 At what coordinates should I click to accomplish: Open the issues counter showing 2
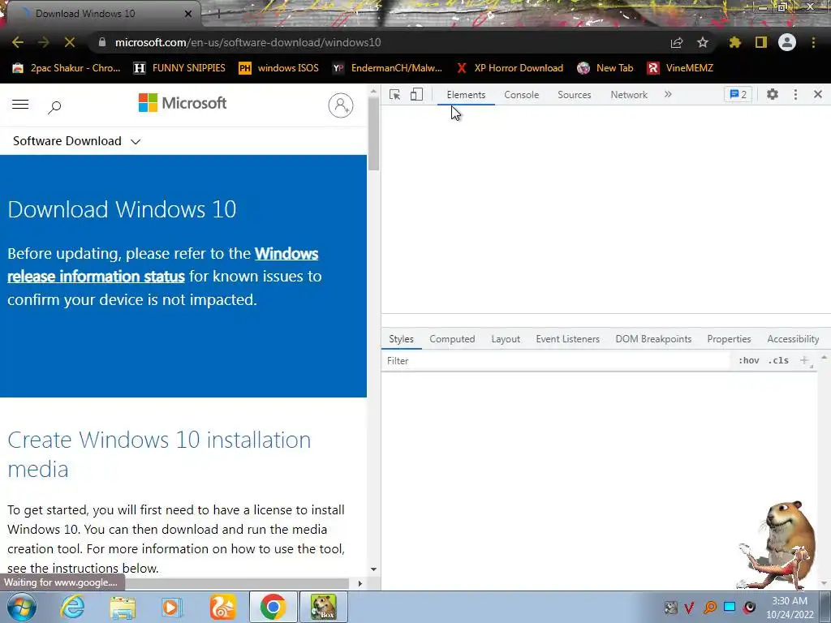[x=738, y=94]
